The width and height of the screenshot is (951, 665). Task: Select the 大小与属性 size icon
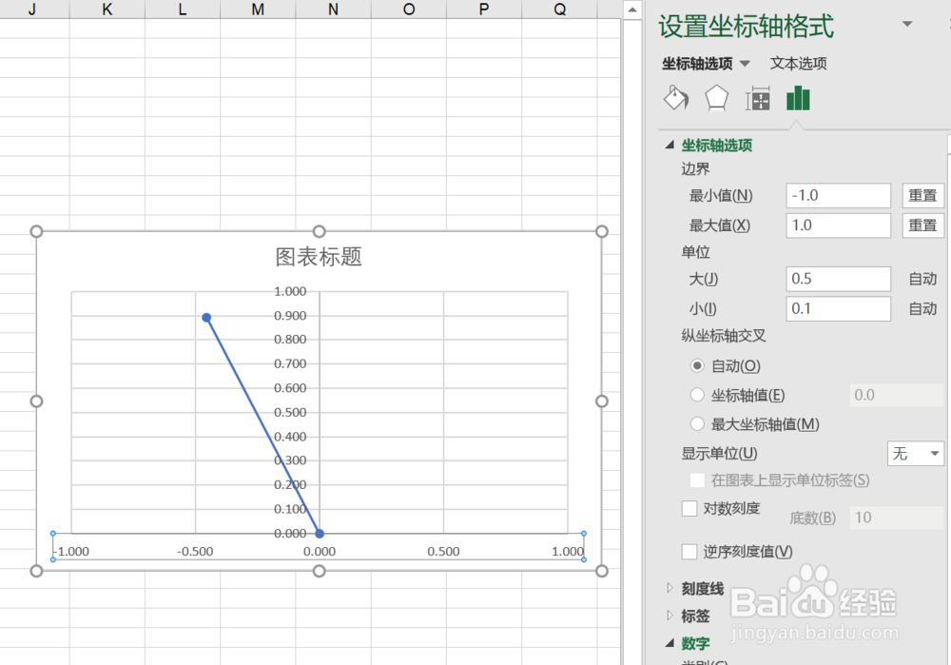coord(757,97)
